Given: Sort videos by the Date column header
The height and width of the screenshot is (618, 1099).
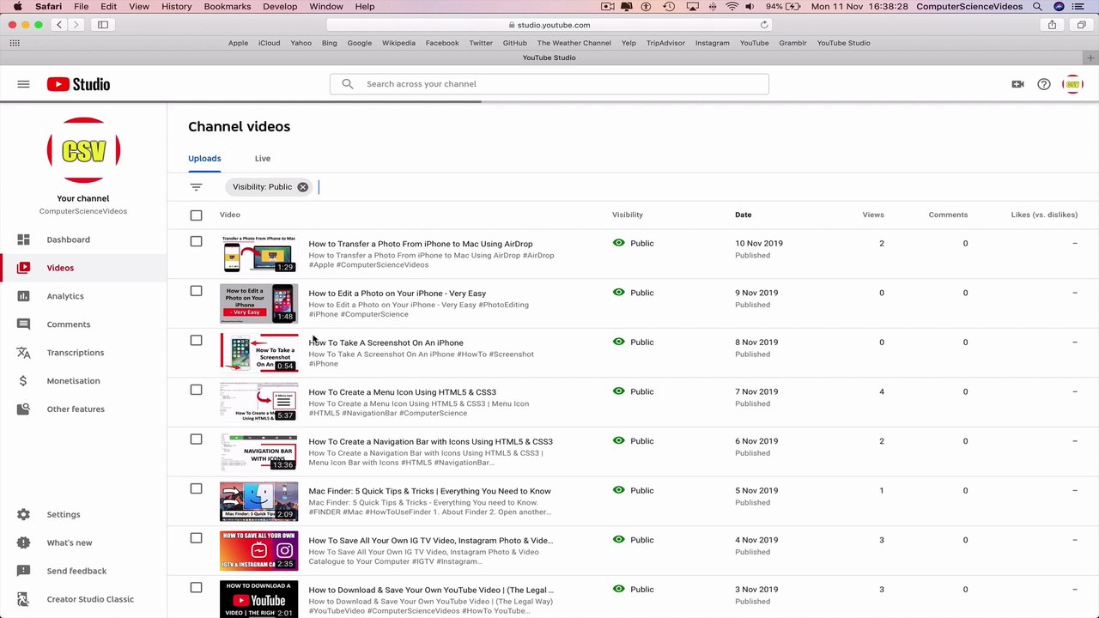Looking at the screenshot, I should point(743,215).
